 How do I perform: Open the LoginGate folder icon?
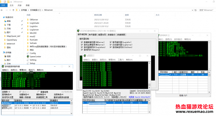click(x=28, y=23)
